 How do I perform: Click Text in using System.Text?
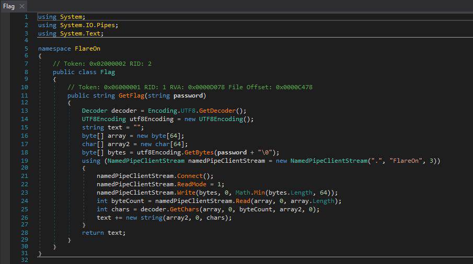pyautogui.click(x=95, y=33)
